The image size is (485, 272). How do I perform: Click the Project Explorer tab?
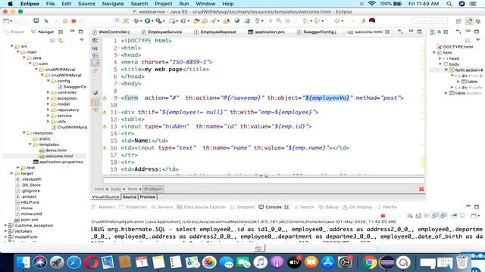pos(14,32)
